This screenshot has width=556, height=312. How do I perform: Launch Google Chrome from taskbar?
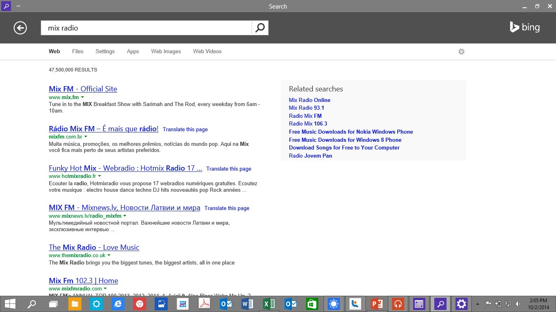[x=139, y=303]
